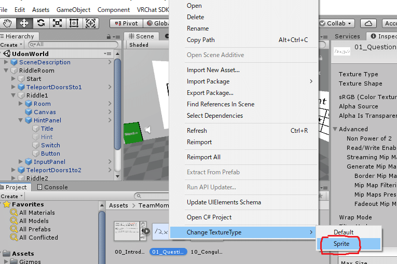Viewport: 397px width, 264px height.
Task: Toggle Global handle rotation button
Action: pyautogui.click(x=157, y=23)
